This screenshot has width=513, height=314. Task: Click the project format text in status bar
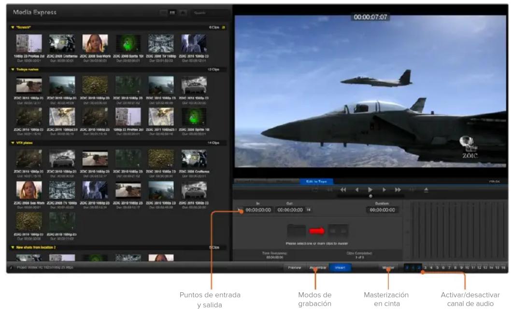[x=45, y=268]
